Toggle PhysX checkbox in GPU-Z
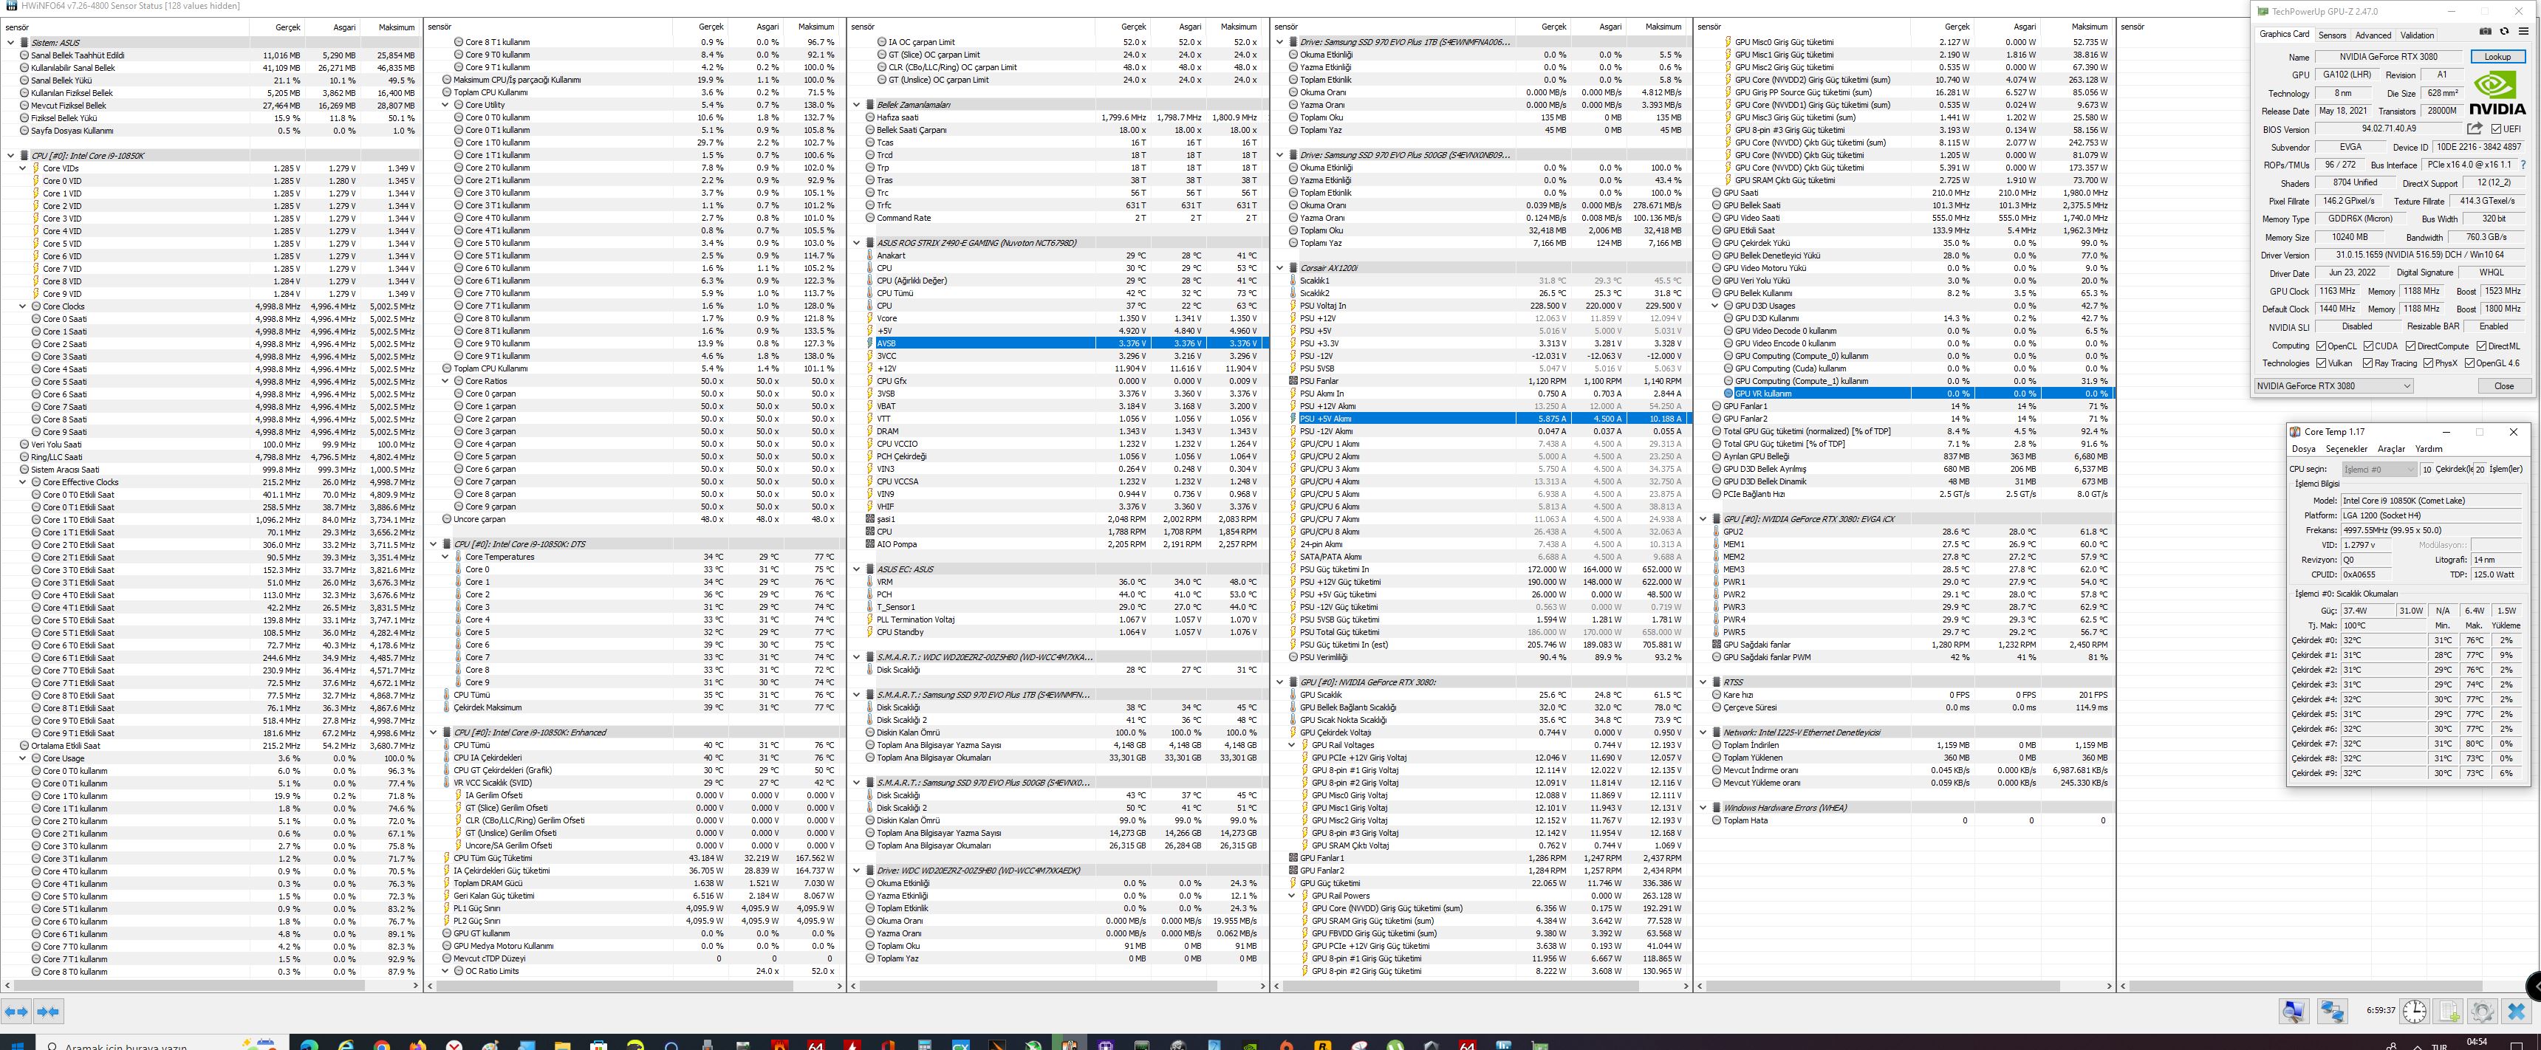The image size is (2541, 1050). coord(2429,363)
